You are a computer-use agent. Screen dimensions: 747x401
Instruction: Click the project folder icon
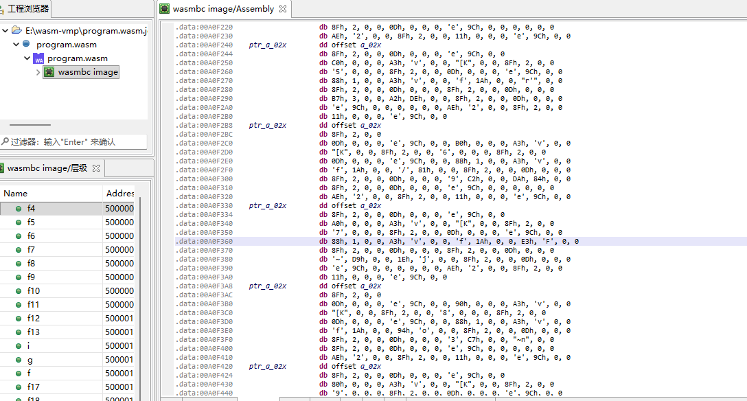16,30
